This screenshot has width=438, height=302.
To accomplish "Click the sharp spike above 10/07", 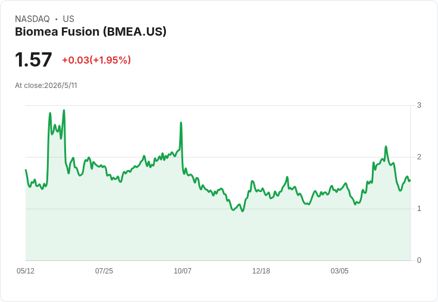I will 181,123.
